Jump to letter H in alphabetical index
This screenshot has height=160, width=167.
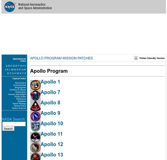coord(24,66)
